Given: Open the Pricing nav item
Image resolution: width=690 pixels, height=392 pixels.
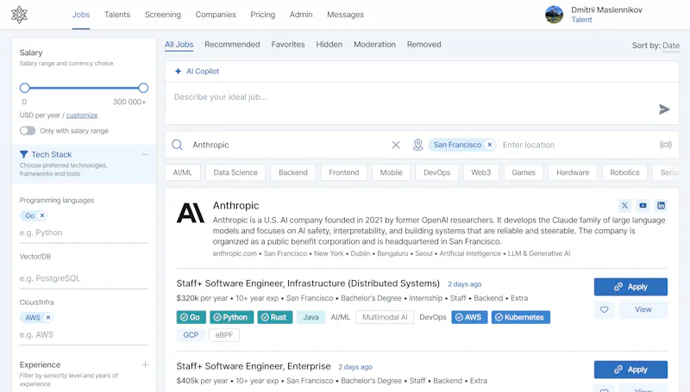Looking at the screenshot, I should coord(263,15).
